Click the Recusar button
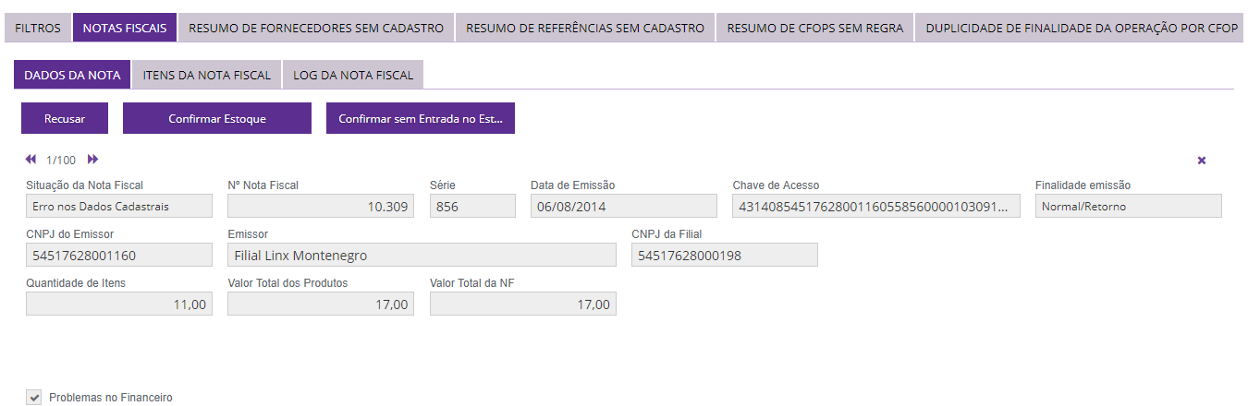 (x=65, y=118)
